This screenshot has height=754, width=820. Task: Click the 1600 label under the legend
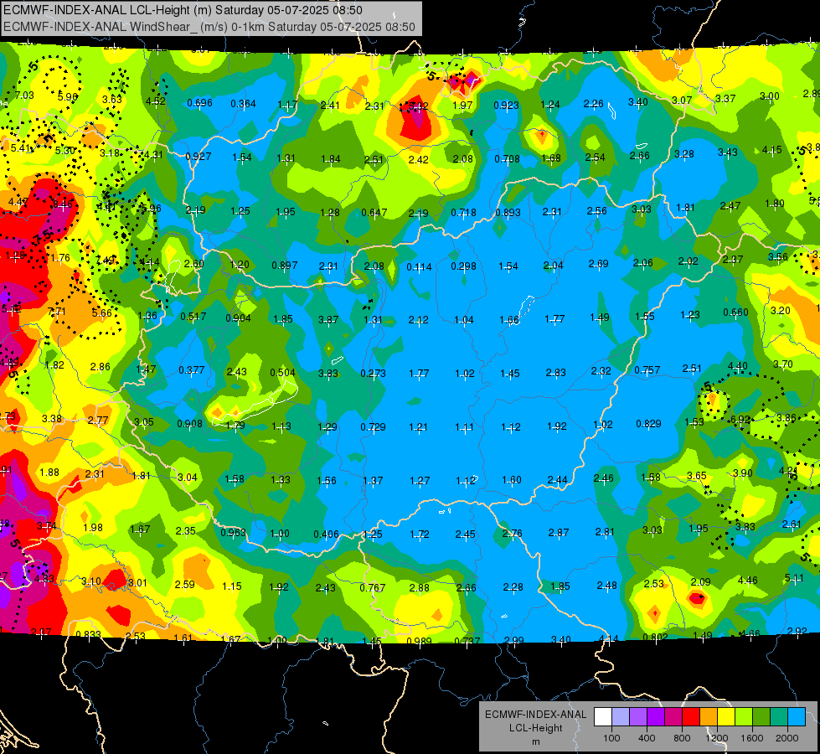pyautogui.click(x=752, y=738)
